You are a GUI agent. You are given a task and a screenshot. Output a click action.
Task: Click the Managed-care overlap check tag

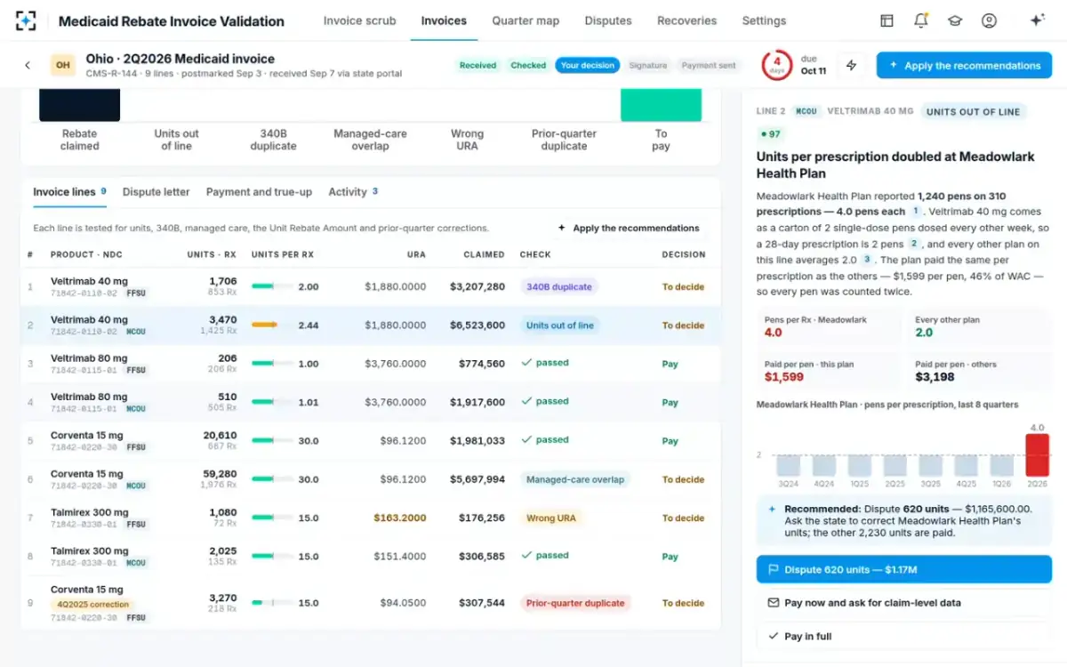575,479
